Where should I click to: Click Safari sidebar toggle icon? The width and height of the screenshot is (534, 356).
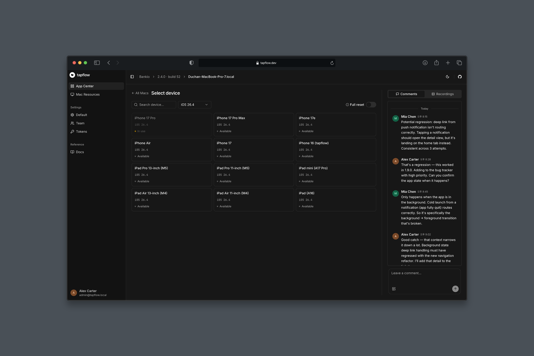(97, 63)
